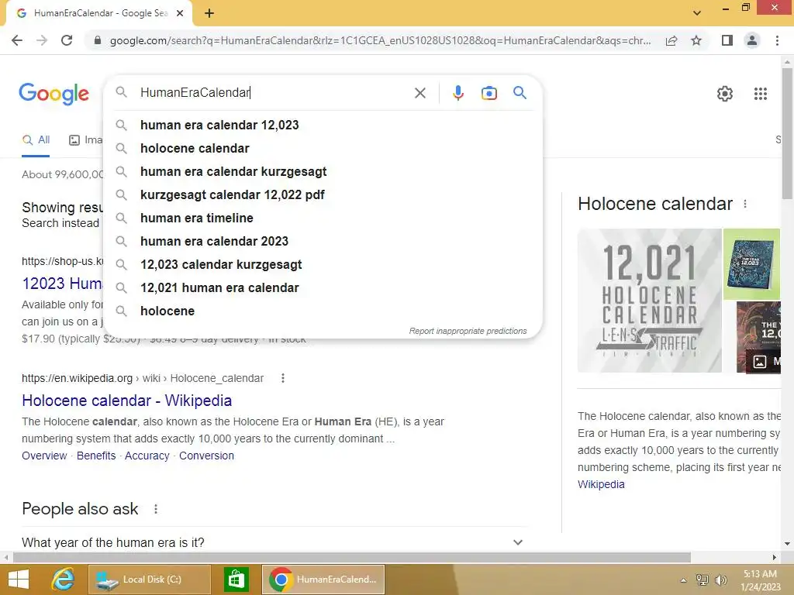The height and width of the screenshot is (595, 794).
Task: Reload the page with refresh icon
Action: pyautogui.click(x=67, y=40)
